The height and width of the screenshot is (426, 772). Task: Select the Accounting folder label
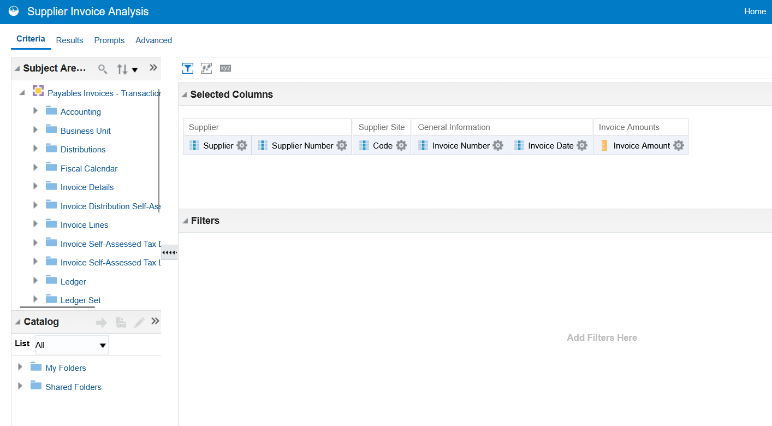tap(81, 112)
